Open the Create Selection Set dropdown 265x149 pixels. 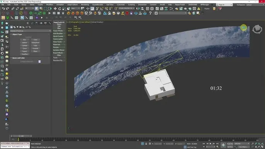pyautogui.click(x=126, y=8)
